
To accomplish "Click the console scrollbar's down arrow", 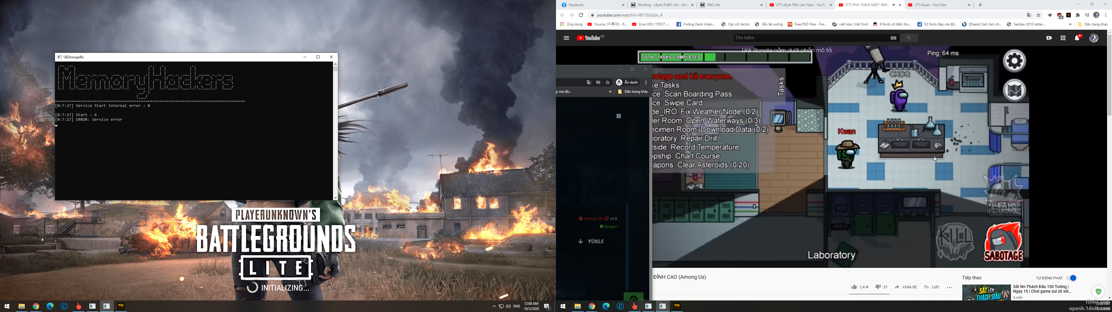I will coord(335,198).
